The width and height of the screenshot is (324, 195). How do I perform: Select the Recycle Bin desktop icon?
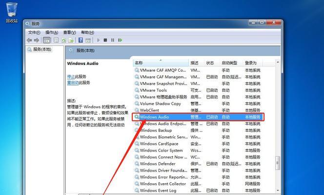click(12, 12)
